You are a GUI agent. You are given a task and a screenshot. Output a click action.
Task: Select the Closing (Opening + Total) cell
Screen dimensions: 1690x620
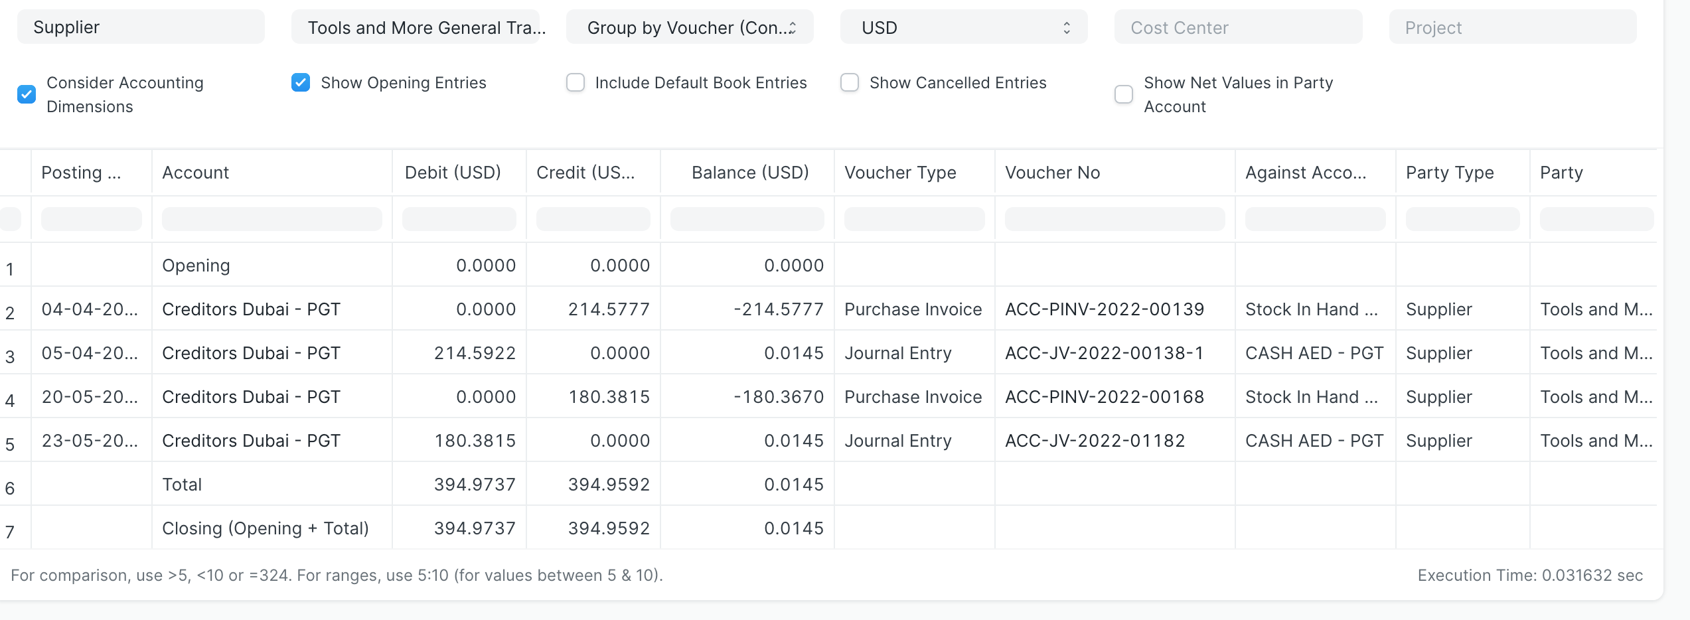(272, 528)
